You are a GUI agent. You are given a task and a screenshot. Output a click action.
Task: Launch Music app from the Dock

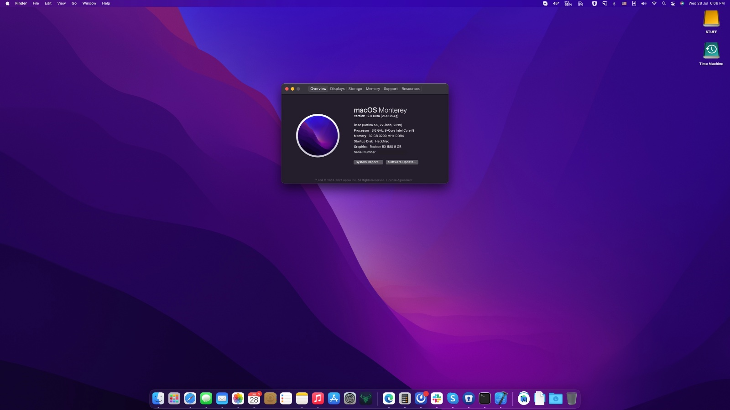(318, 399)
